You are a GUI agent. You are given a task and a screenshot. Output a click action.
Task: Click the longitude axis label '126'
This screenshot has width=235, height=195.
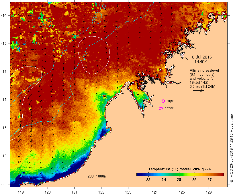point(209,192)
